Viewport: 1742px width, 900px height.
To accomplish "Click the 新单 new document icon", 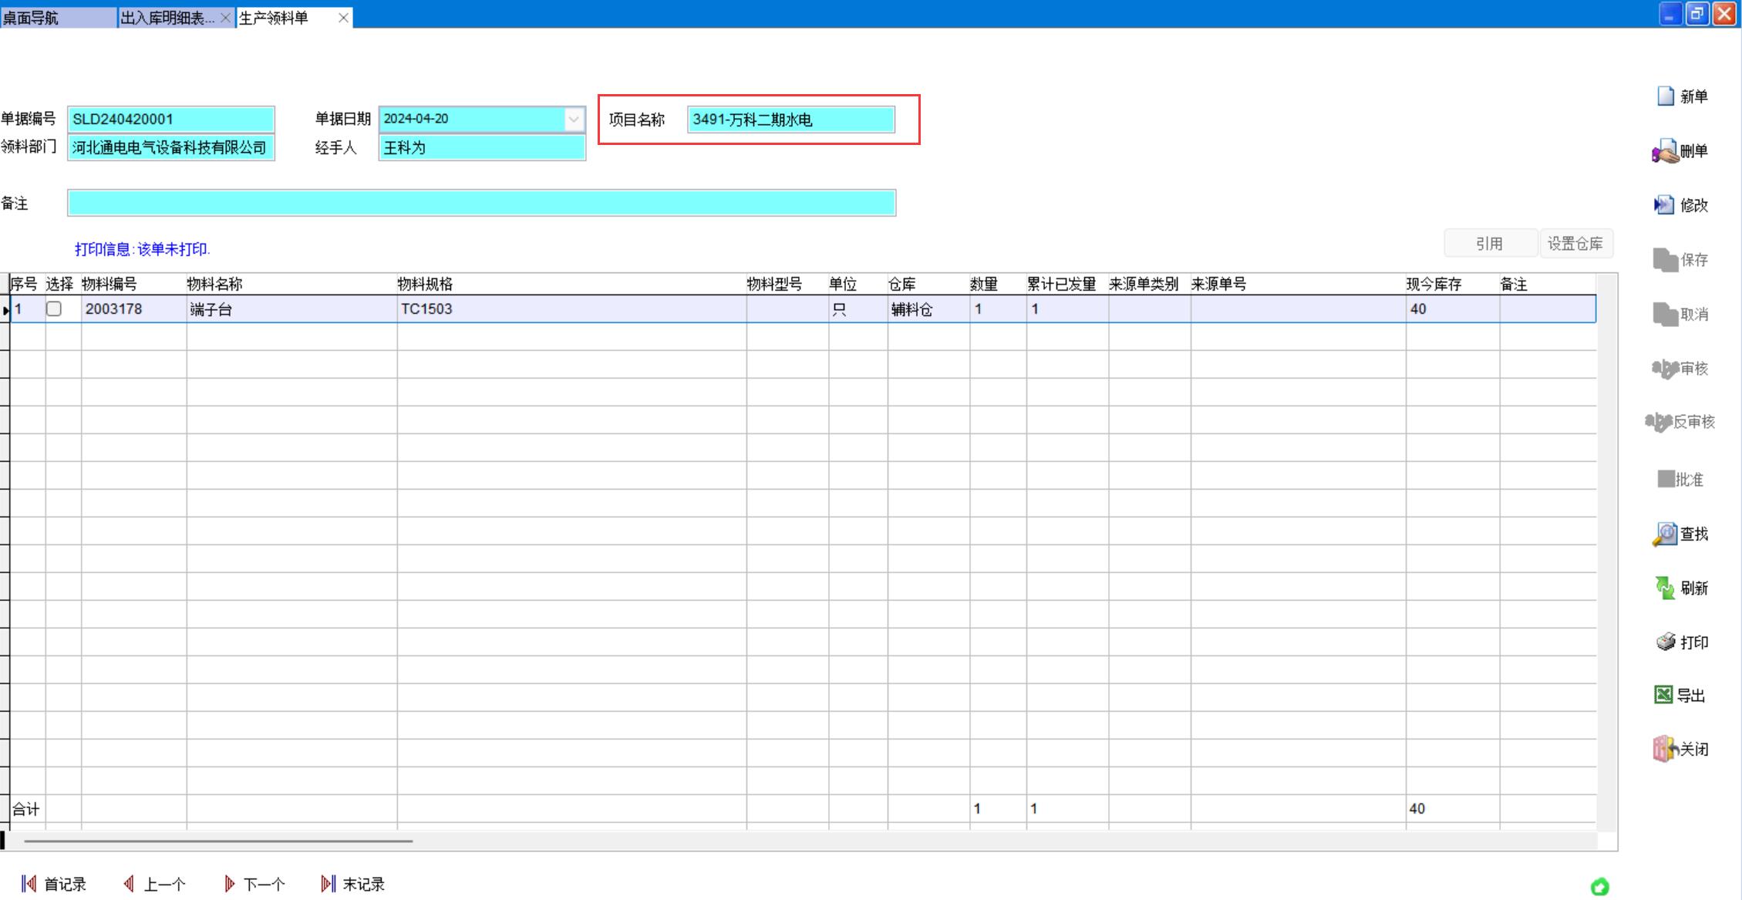I will 1666,96.
